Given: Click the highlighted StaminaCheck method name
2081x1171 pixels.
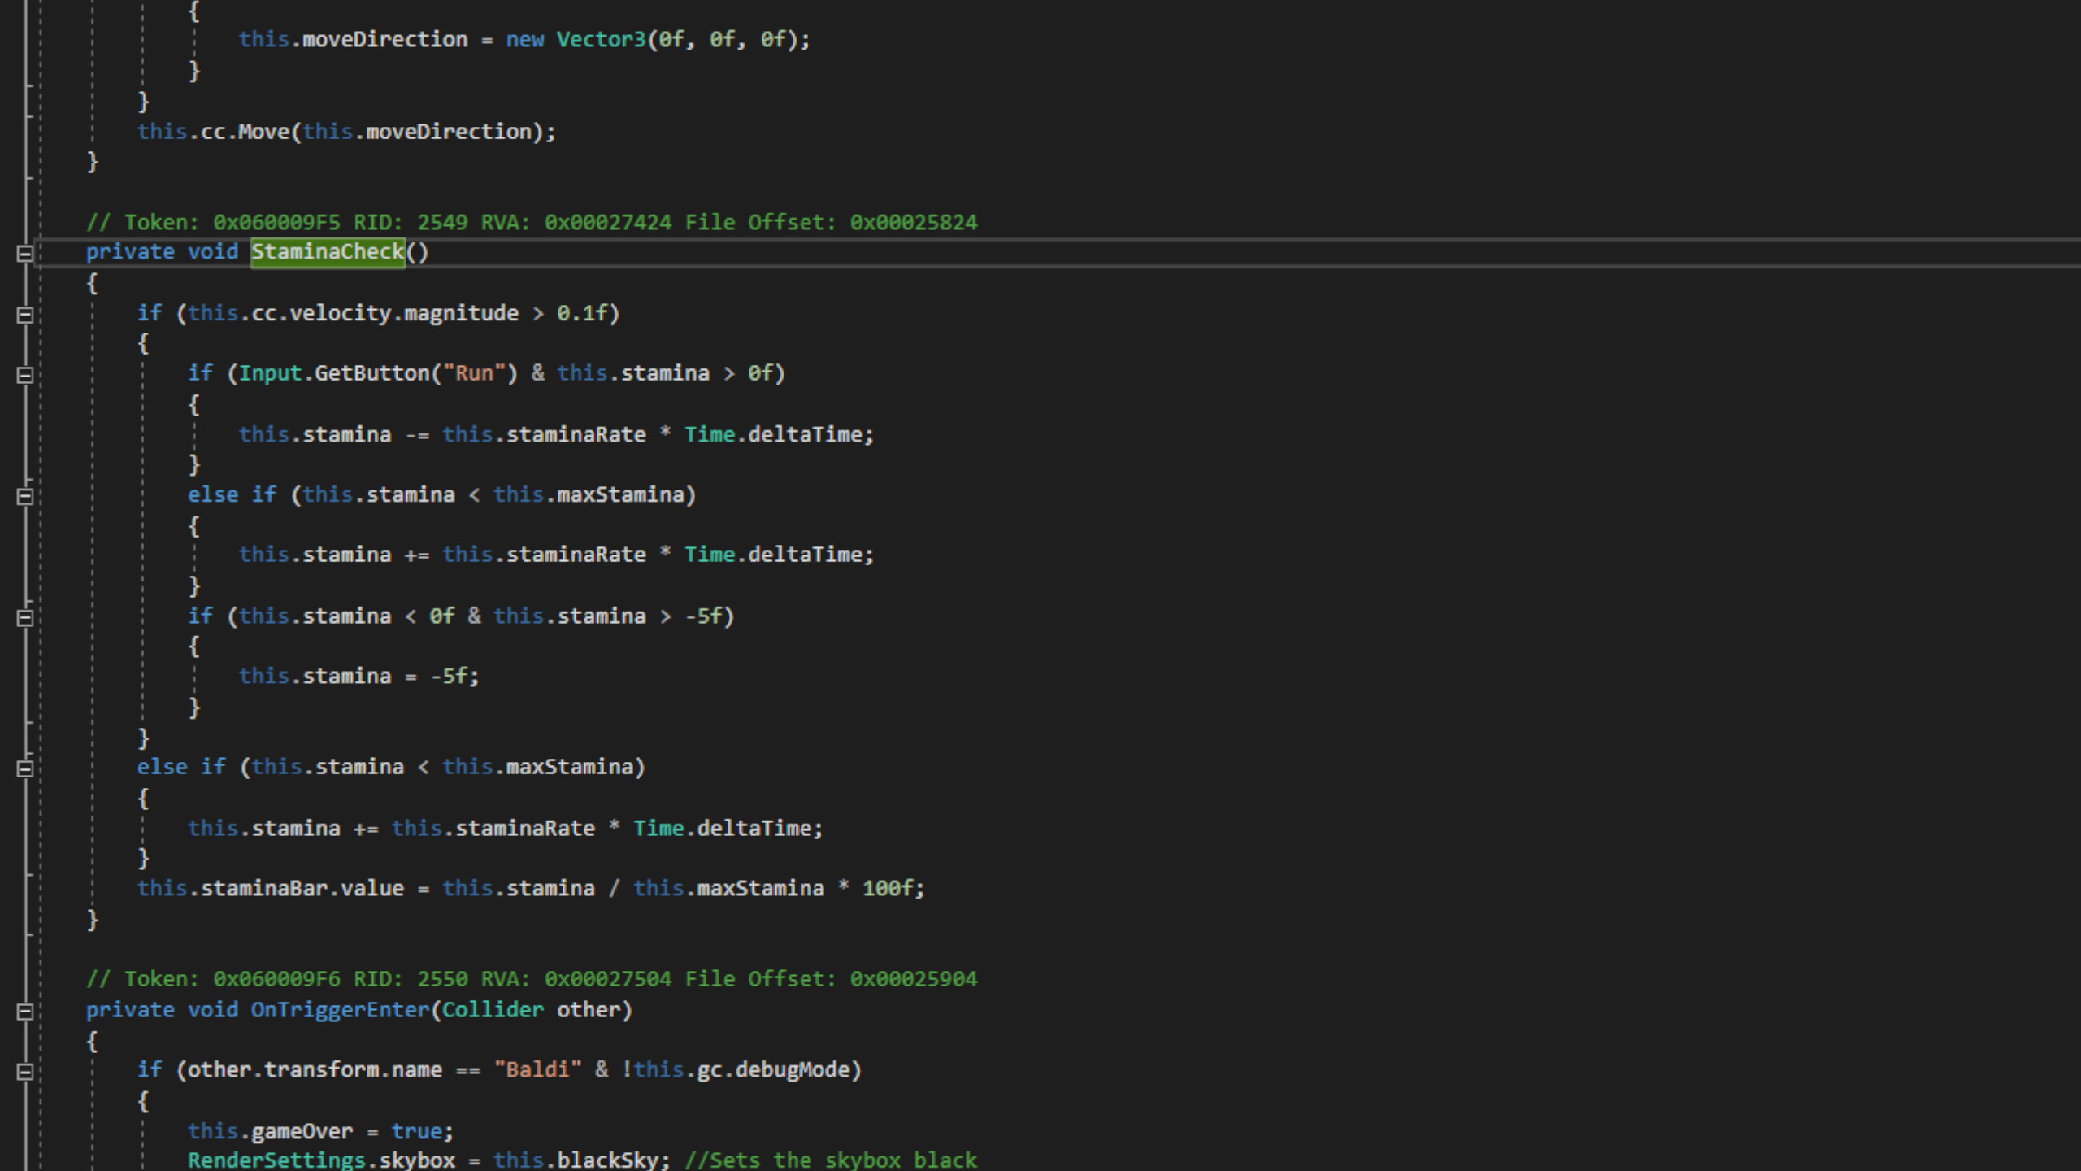Looking at the screenshot, I should click(x=327, y=252).
